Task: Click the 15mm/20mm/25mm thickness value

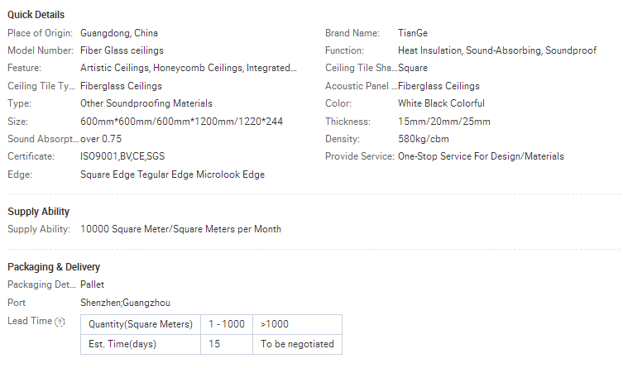Action: pos(443,122)
